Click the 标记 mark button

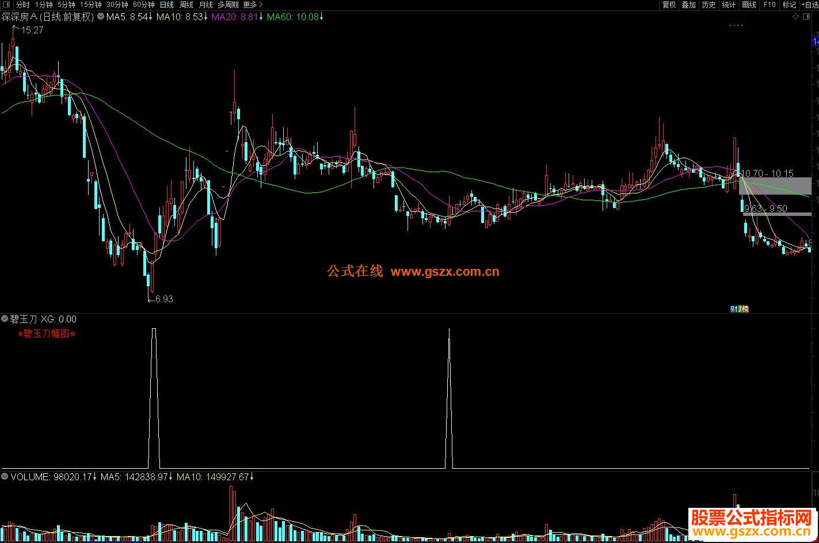(789, 5)
